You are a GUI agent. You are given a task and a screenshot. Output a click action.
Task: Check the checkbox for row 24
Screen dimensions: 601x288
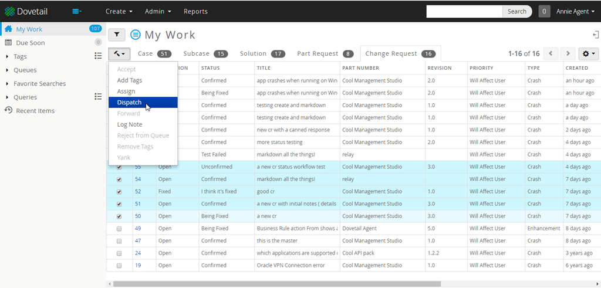point(119,253)
